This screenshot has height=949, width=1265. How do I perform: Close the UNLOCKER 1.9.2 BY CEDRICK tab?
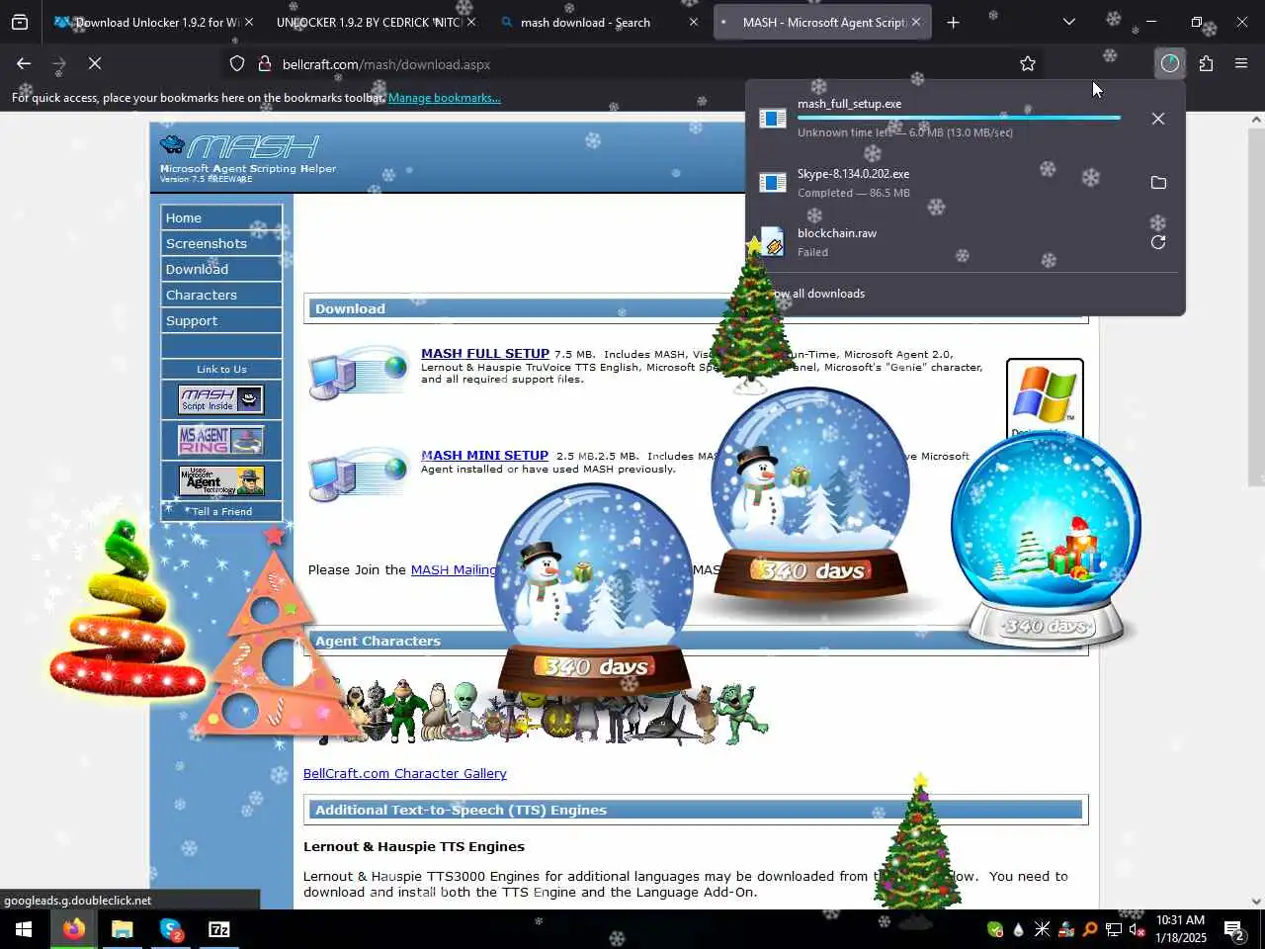pyautogui.click(x=470, y=22)
